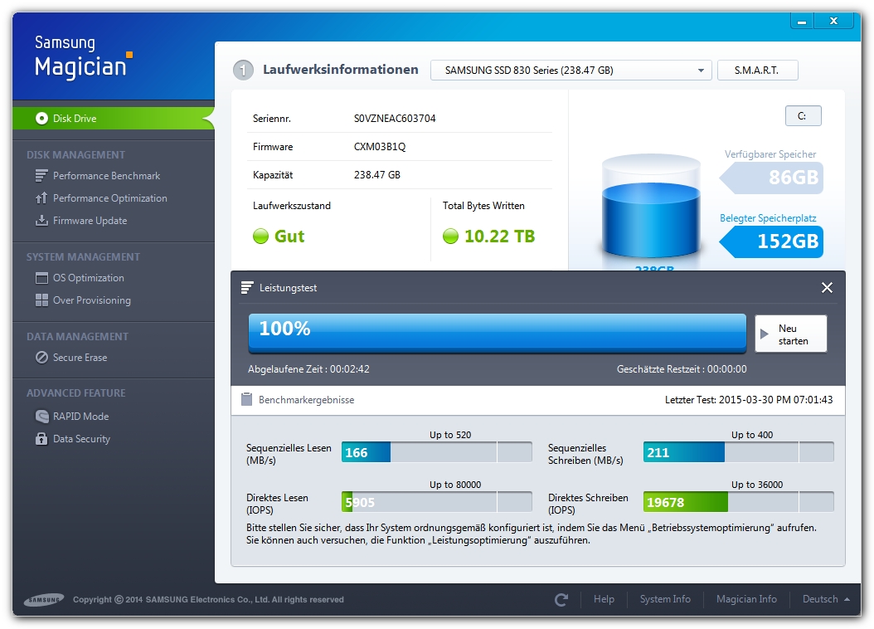Click the C: drive button
The image size is (874, 629).
coord(803,116)
